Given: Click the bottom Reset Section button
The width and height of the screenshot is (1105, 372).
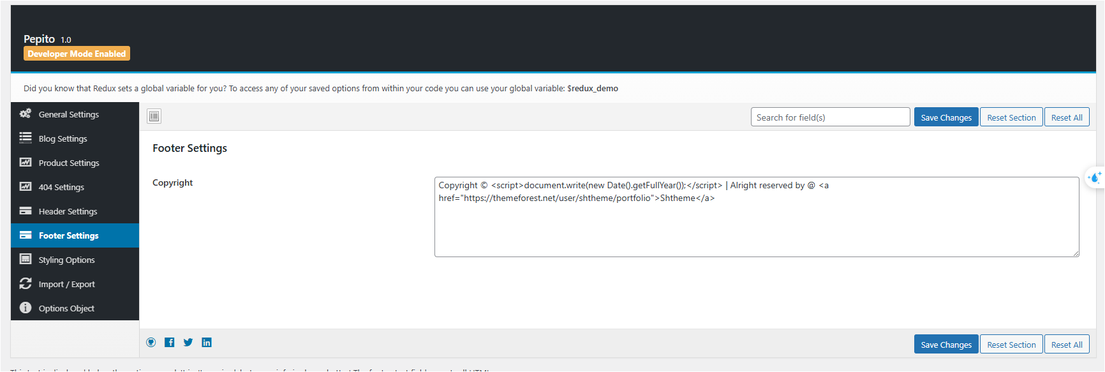Looking at the screenshot, I should tap(1011, 345).
